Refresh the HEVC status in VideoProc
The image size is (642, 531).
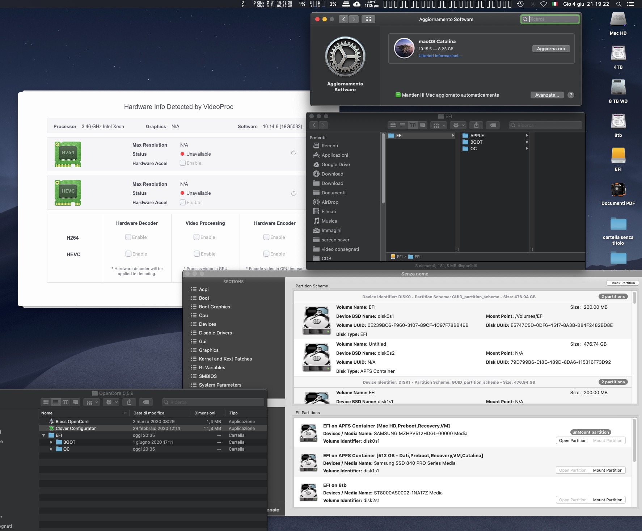click(x=293, y=193)
